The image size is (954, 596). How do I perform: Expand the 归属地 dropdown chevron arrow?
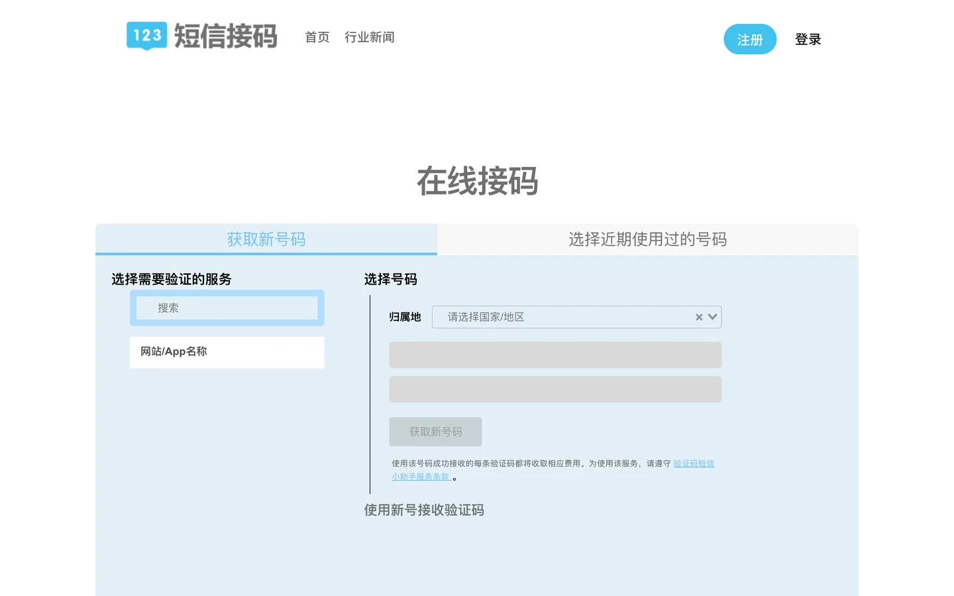712,317
